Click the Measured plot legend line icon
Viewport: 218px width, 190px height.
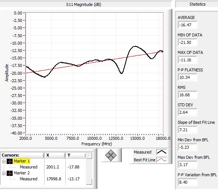point(162,152)
